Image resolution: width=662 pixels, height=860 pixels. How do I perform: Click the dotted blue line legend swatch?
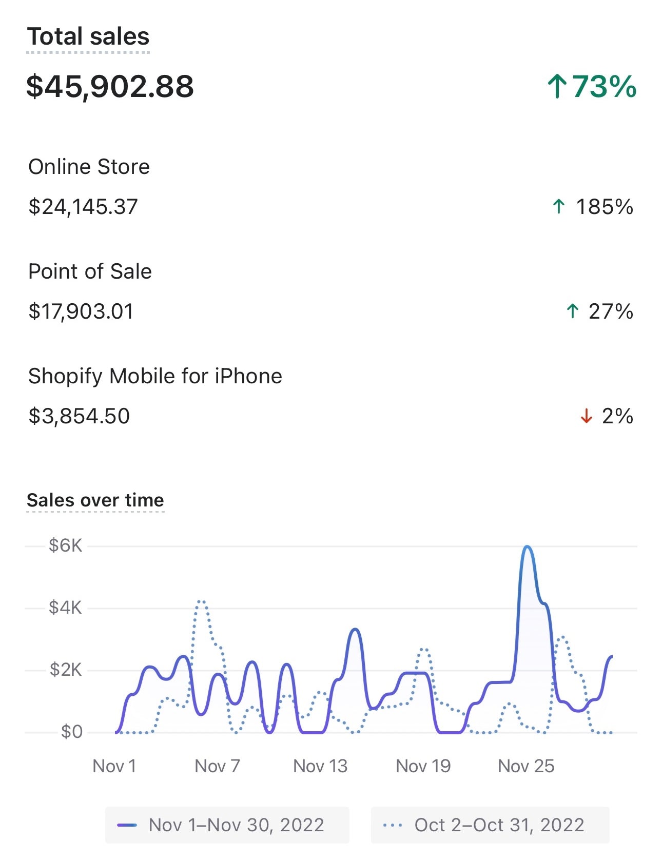click(x=393, y=825)
